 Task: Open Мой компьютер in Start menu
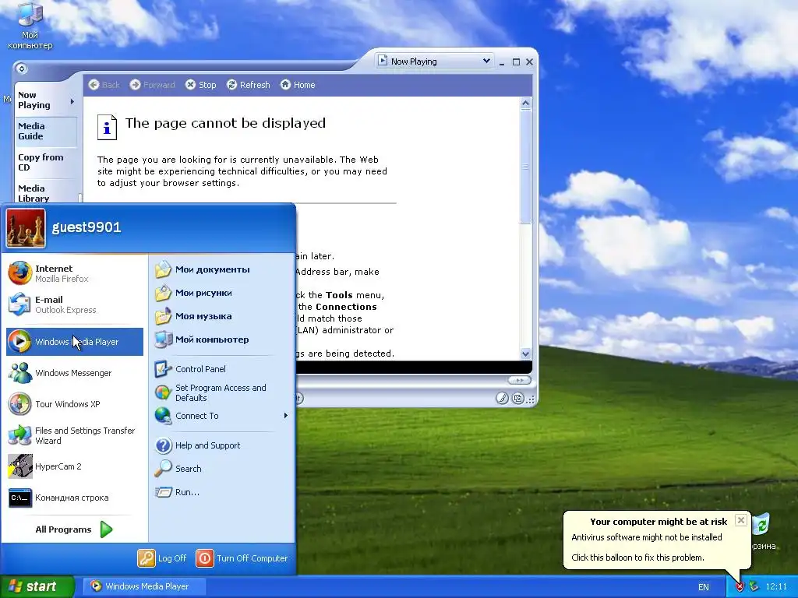coord(222,339)
